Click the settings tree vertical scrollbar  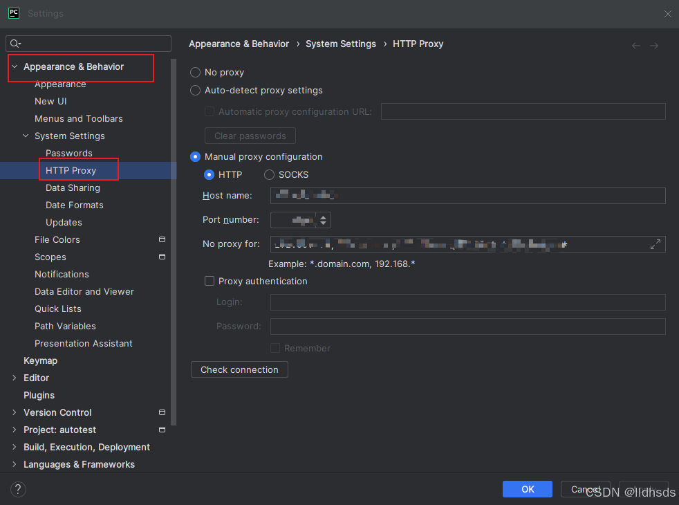[174, 241]
